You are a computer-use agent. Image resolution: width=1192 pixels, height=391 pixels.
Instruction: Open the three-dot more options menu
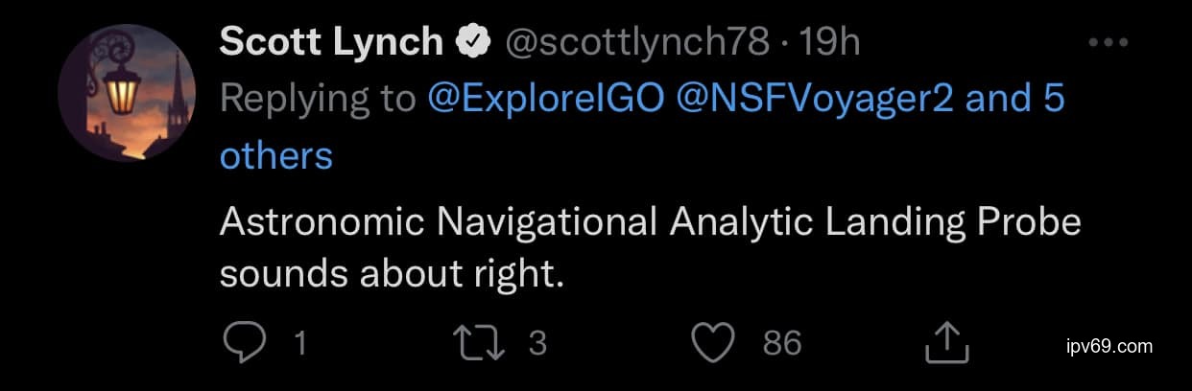1110,43
